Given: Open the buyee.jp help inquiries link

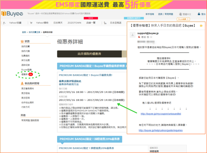Looking at the screenshot, I should coord(161,130).
